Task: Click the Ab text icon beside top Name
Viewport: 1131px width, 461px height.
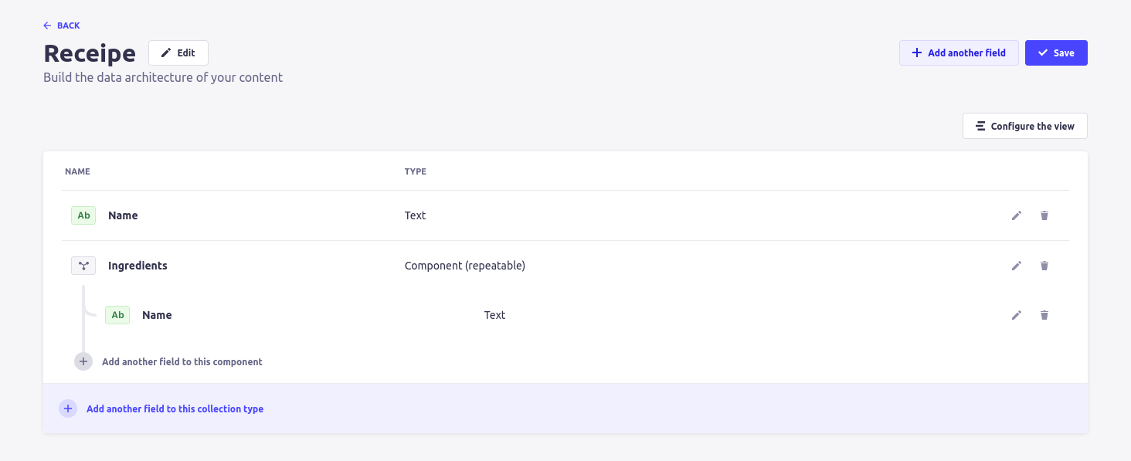Action: [x=83, y=215]
